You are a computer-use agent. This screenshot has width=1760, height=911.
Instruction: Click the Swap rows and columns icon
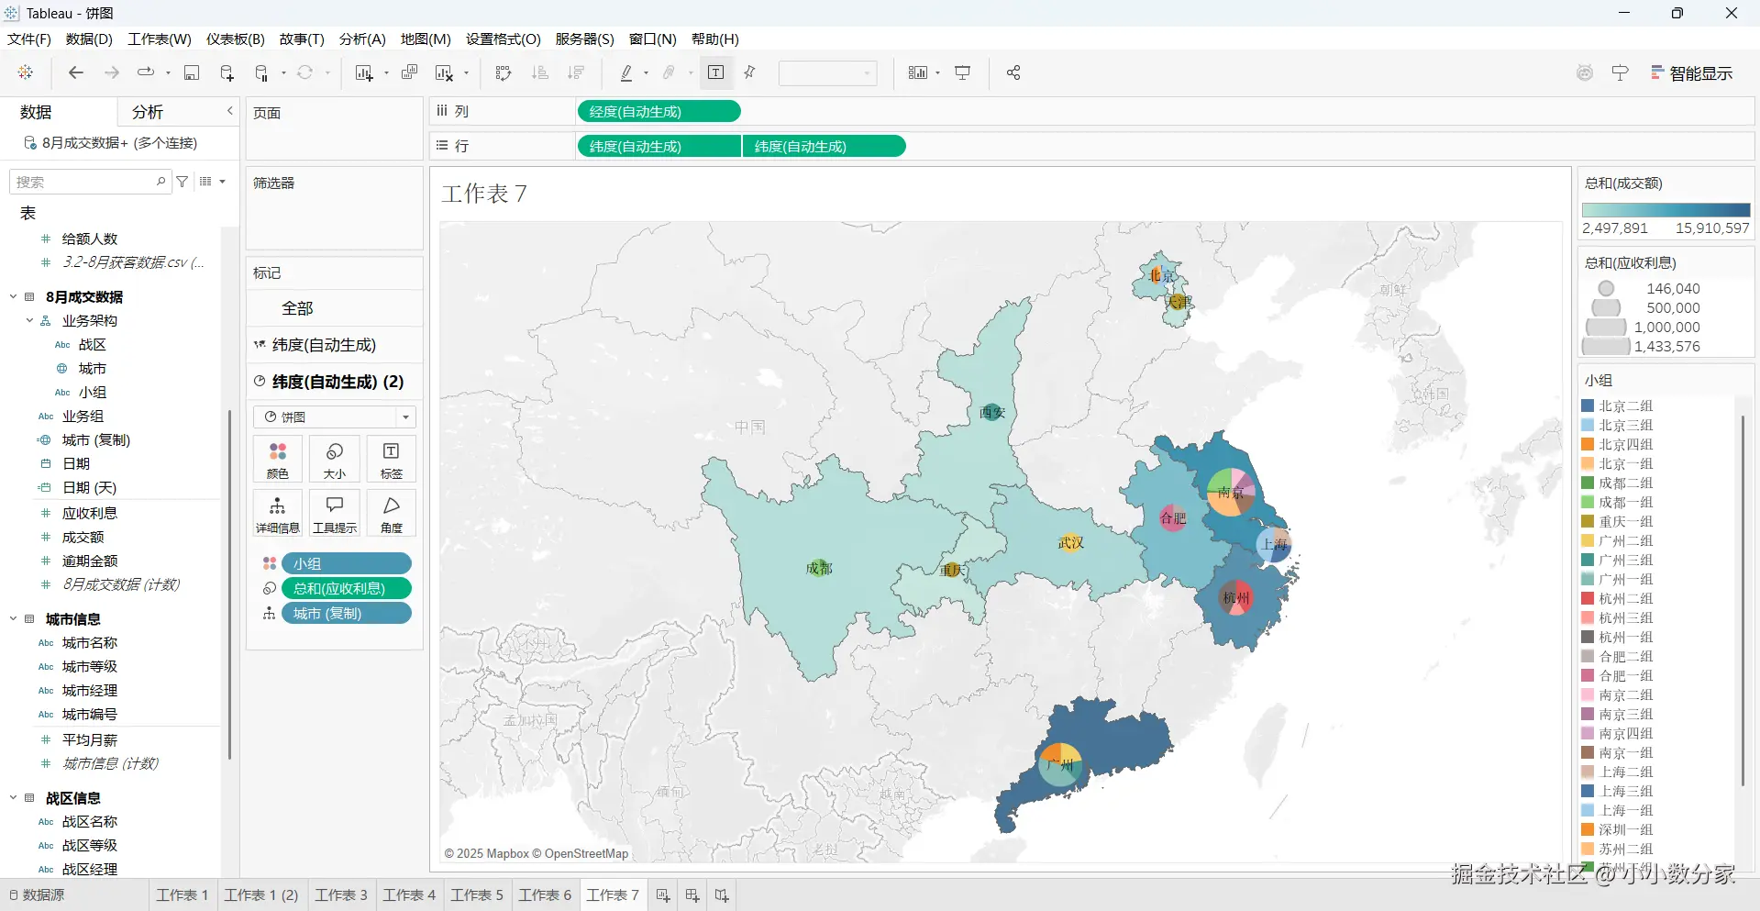[x=503, y=73]
